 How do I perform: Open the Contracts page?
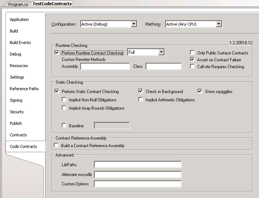[x=18, y=135]
